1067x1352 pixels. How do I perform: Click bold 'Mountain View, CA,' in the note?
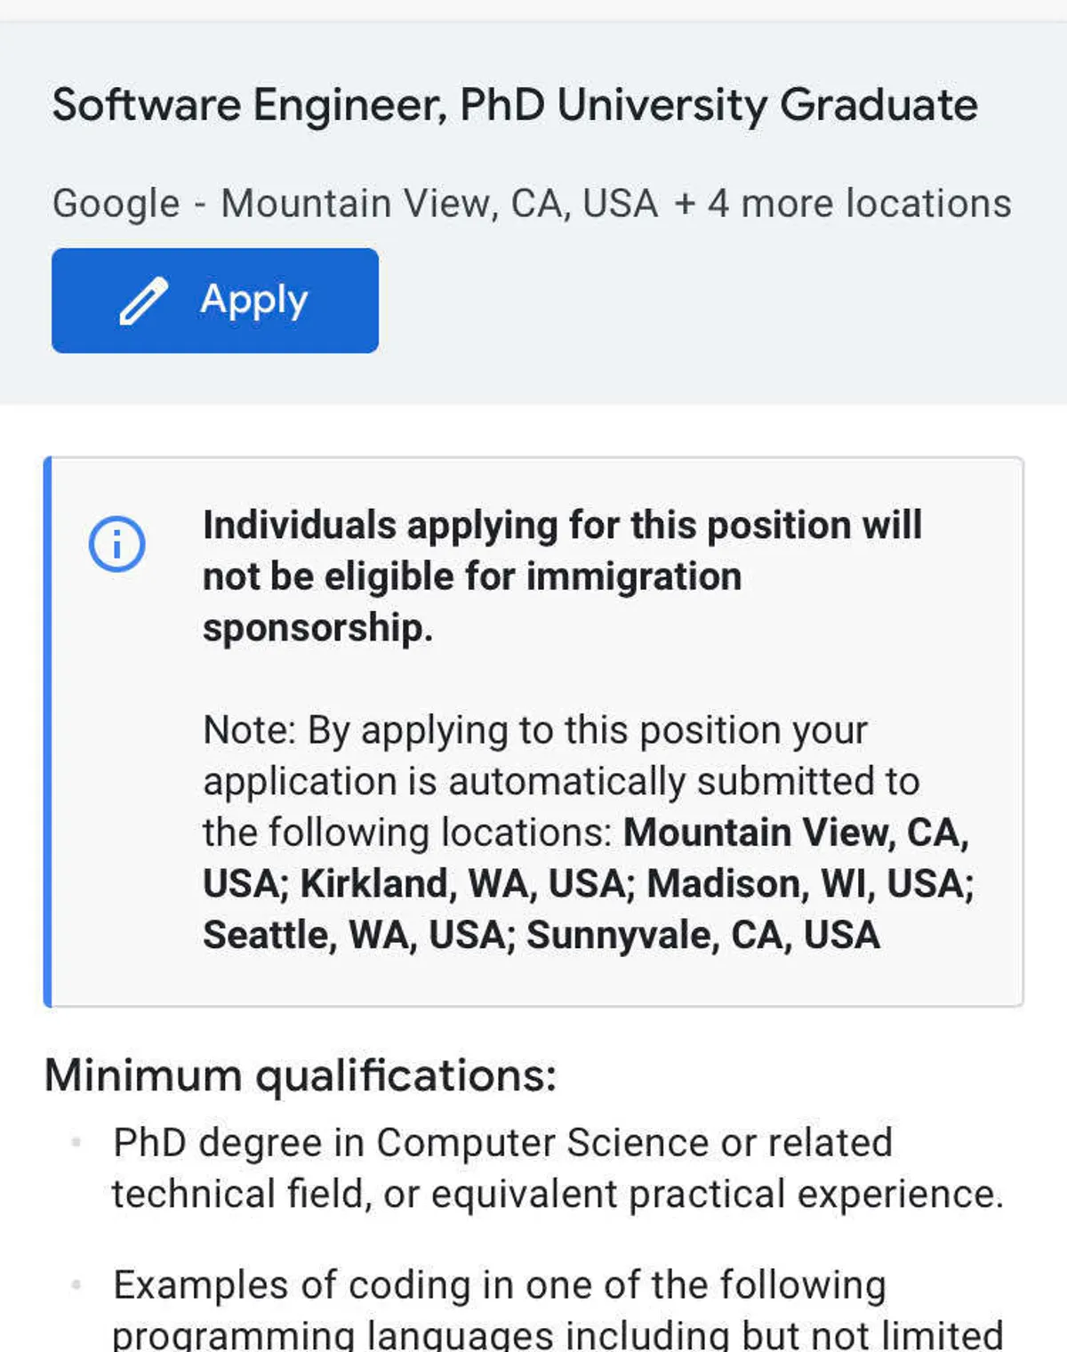point(796,833)
